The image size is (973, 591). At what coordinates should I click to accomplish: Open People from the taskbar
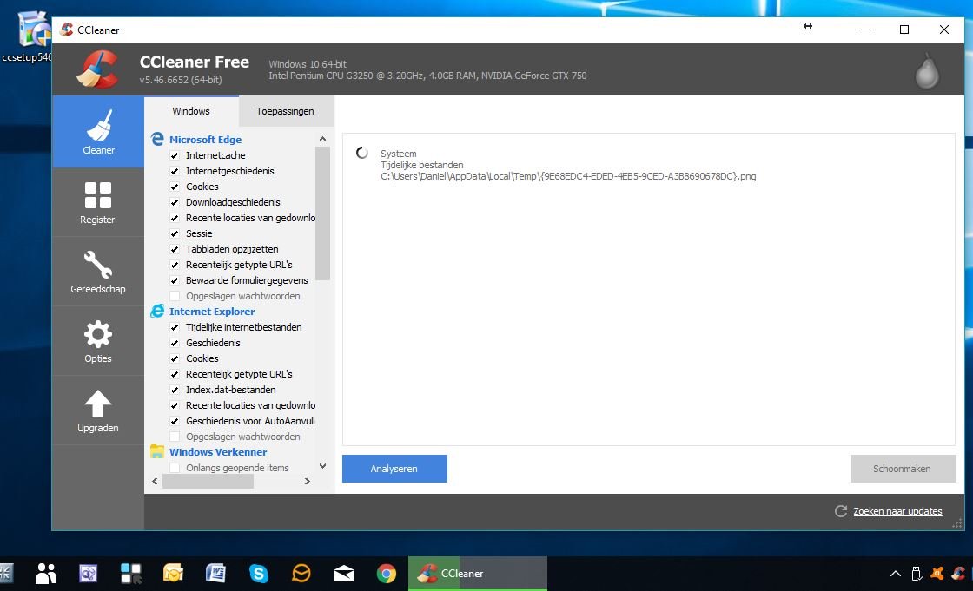pos(46,574)
